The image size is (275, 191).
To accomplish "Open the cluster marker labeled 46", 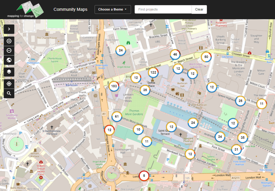I will [x=175, y=54].
